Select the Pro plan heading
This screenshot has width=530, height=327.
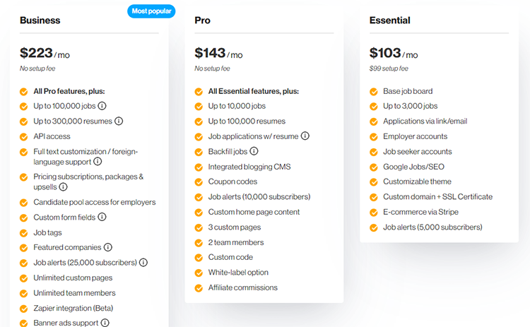(203, 20)
